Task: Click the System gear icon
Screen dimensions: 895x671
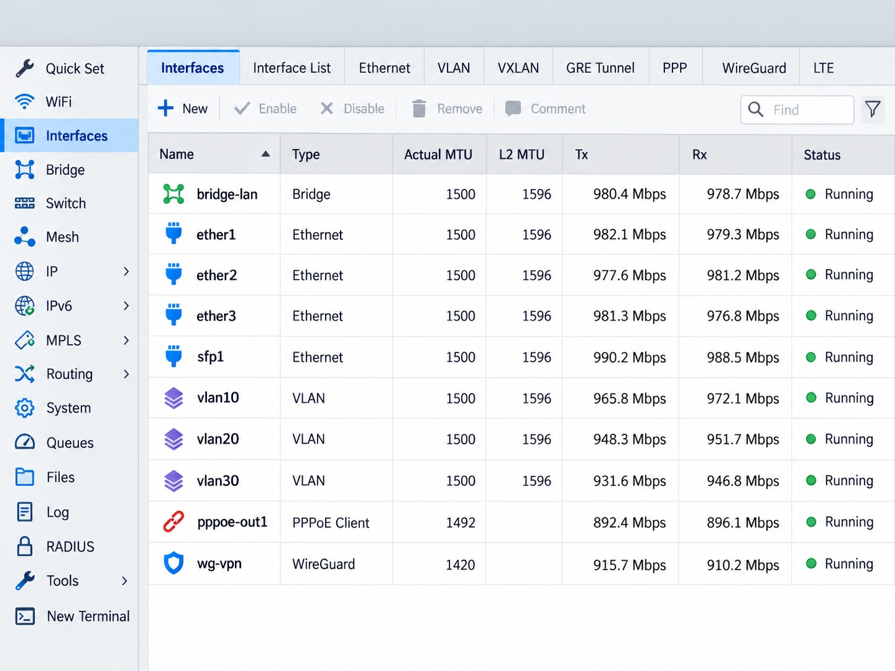Action: pos(25,408)
